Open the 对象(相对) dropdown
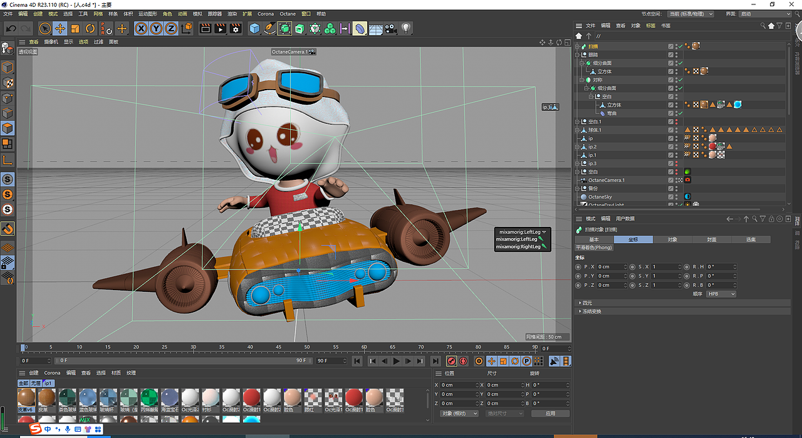 point(459,414)
